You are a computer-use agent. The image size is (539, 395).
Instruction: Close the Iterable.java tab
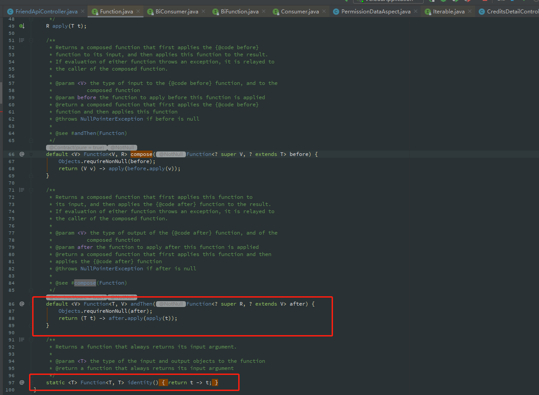point(470,12)
